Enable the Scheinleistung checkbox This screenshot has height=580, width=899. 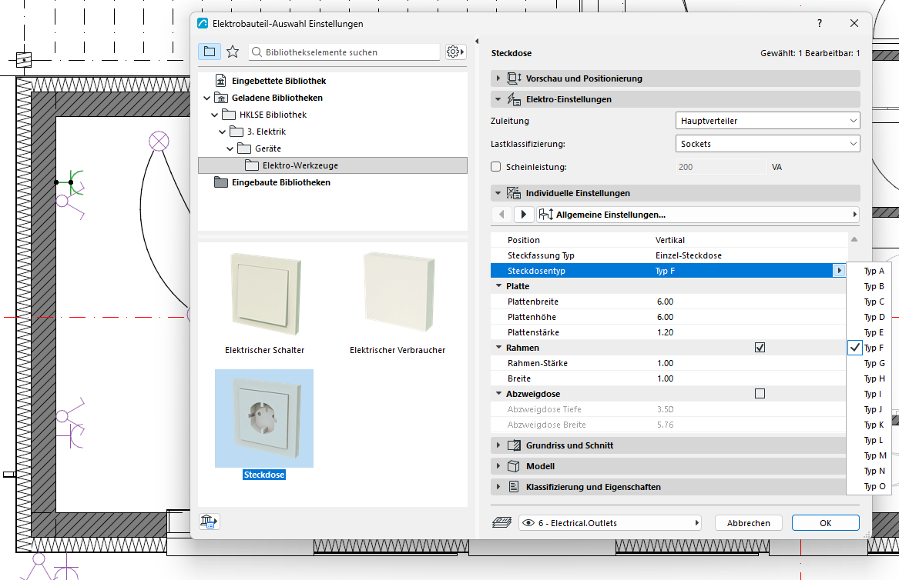pyautogui.click(x=496, y=167)
